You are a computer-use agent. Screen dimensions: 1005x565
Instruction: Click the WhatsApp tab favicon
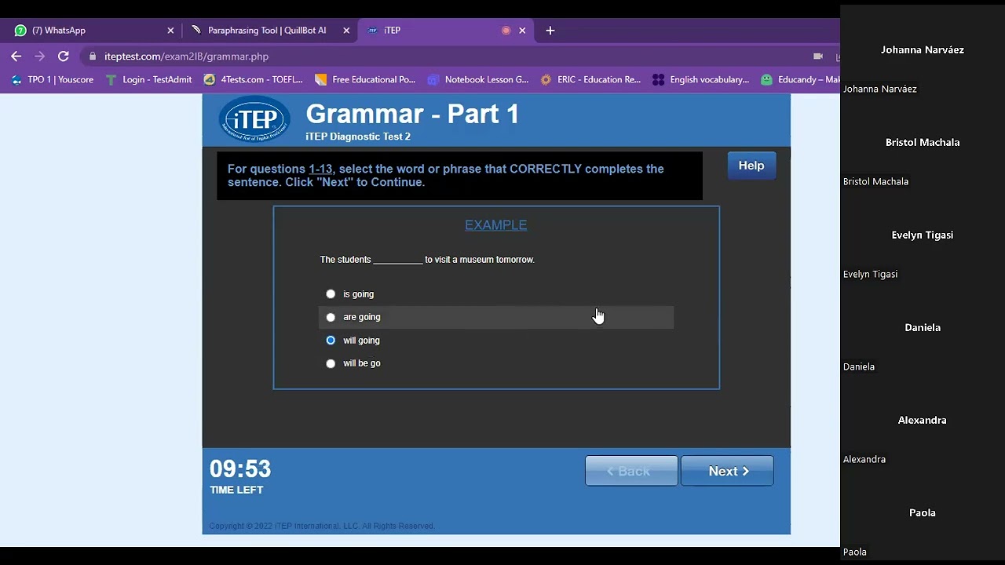tap(20, 31)
